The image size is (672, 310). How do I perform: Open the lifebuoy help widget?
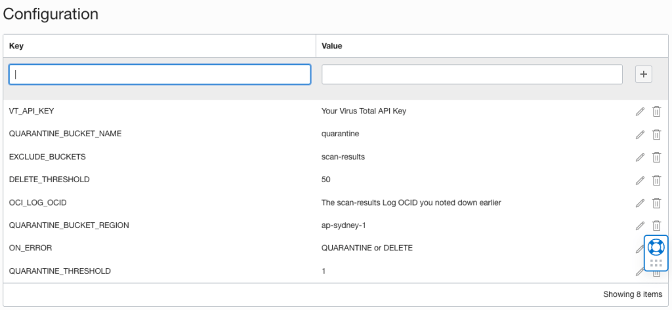(x=656, y=246)
